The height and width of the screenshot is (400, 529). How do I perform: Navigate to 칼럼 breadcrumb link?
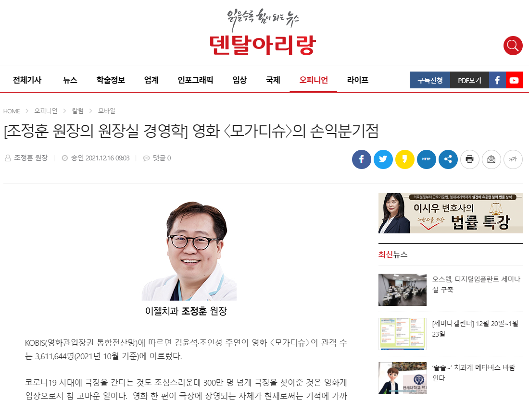[x=77, y=110]
